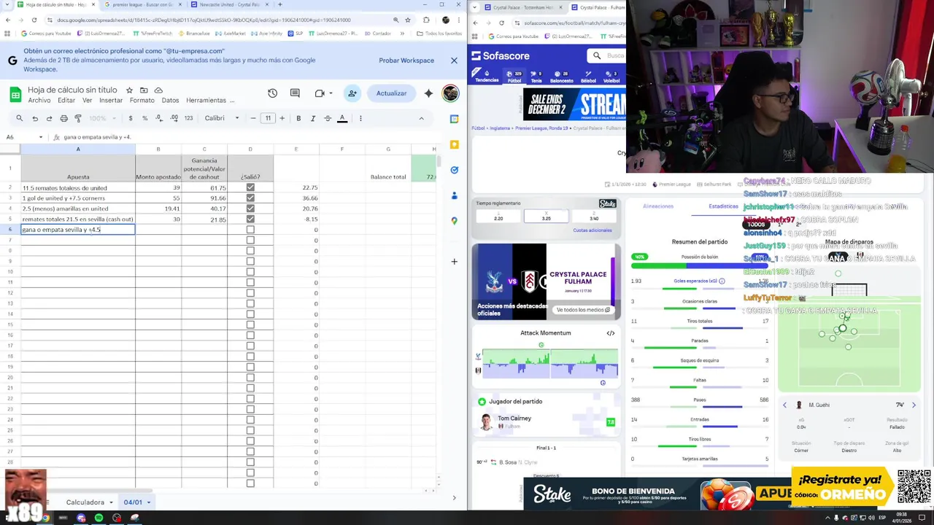Open zoom level 100% dropdown
The width and height of the screenshot is (934, 525).
101,118
